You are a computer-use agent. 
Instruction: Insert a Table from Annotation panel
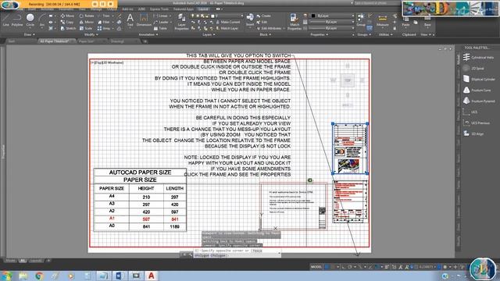160,28
